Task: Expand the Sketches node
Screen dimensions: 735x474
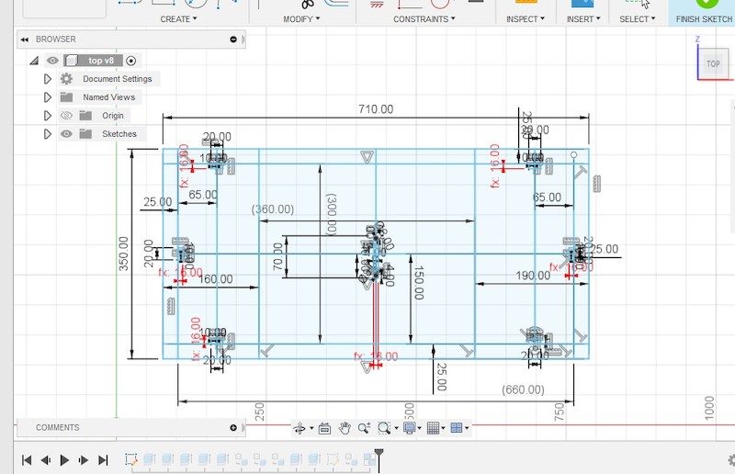Action: tap(48, 133)
